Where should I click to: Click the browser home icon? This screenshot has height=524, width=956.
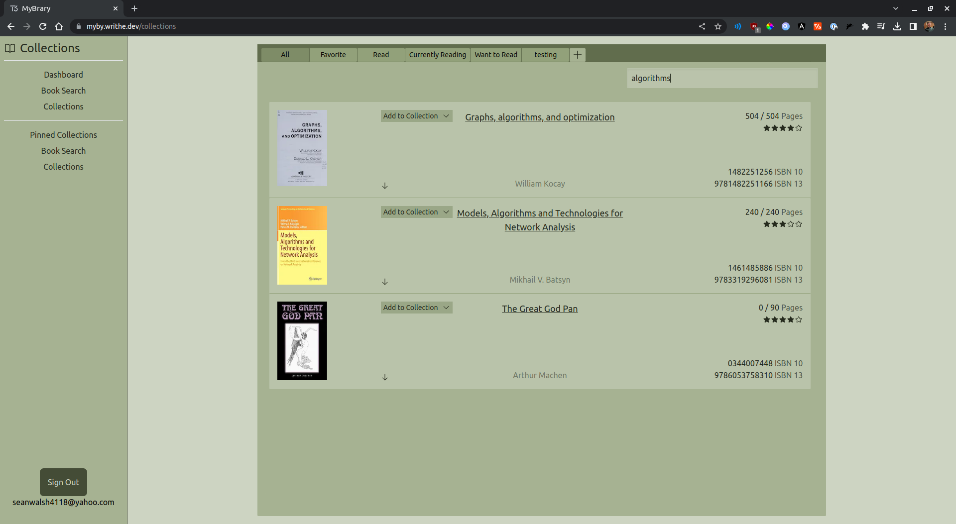[x=59, y=26]
